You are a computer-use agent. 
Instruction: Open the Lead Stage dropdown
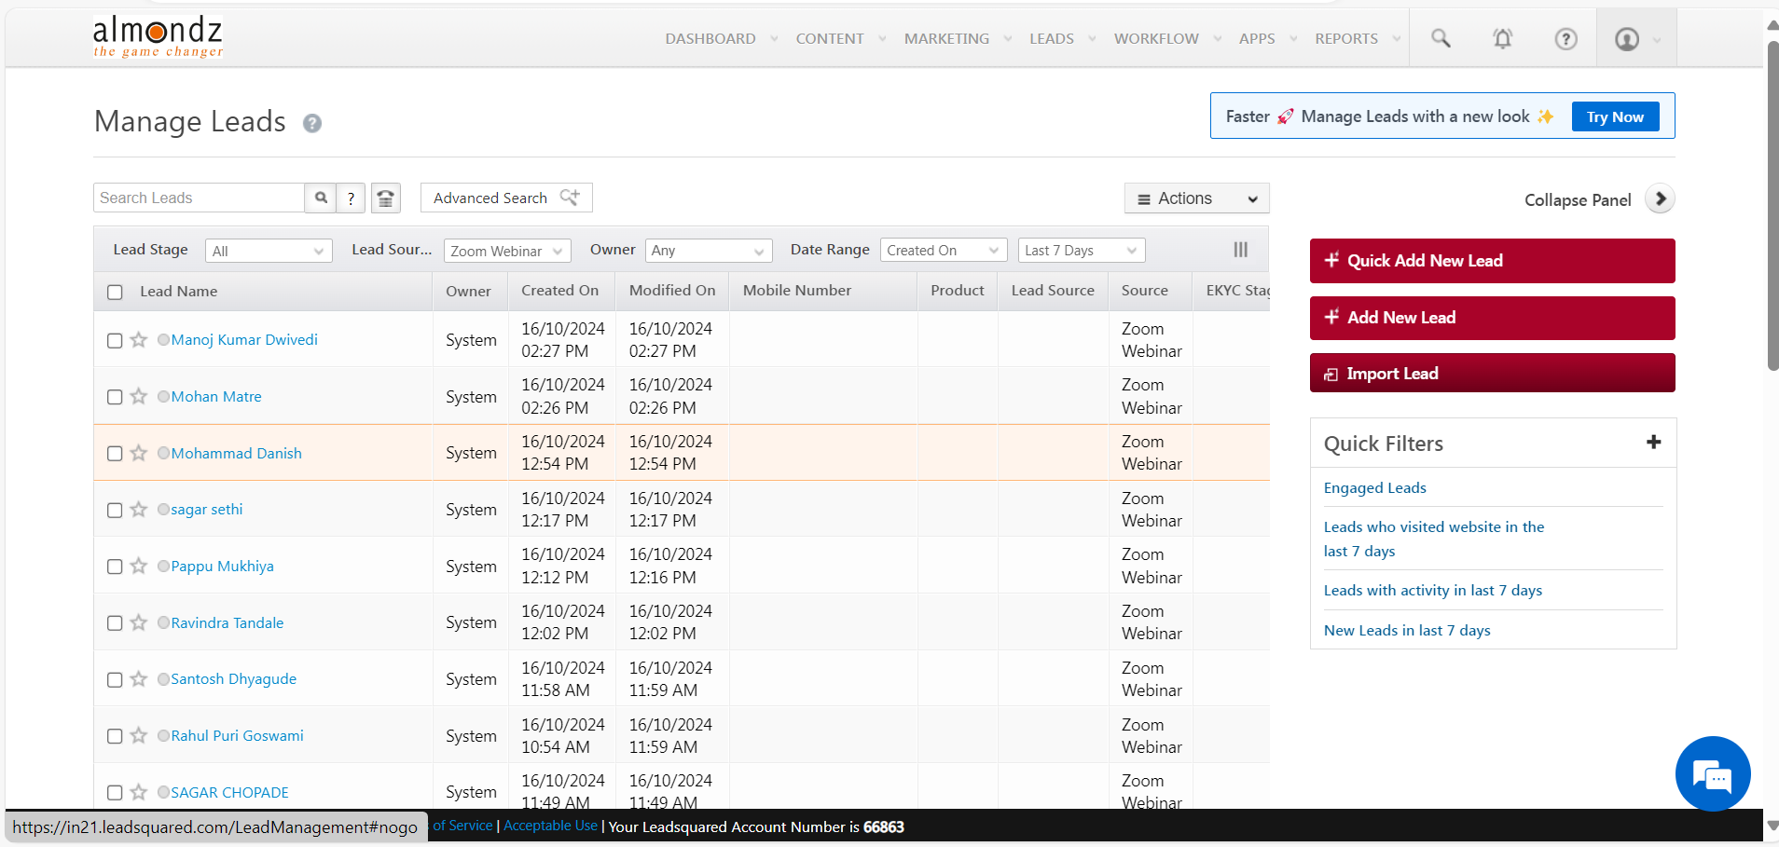coord(268,251)
